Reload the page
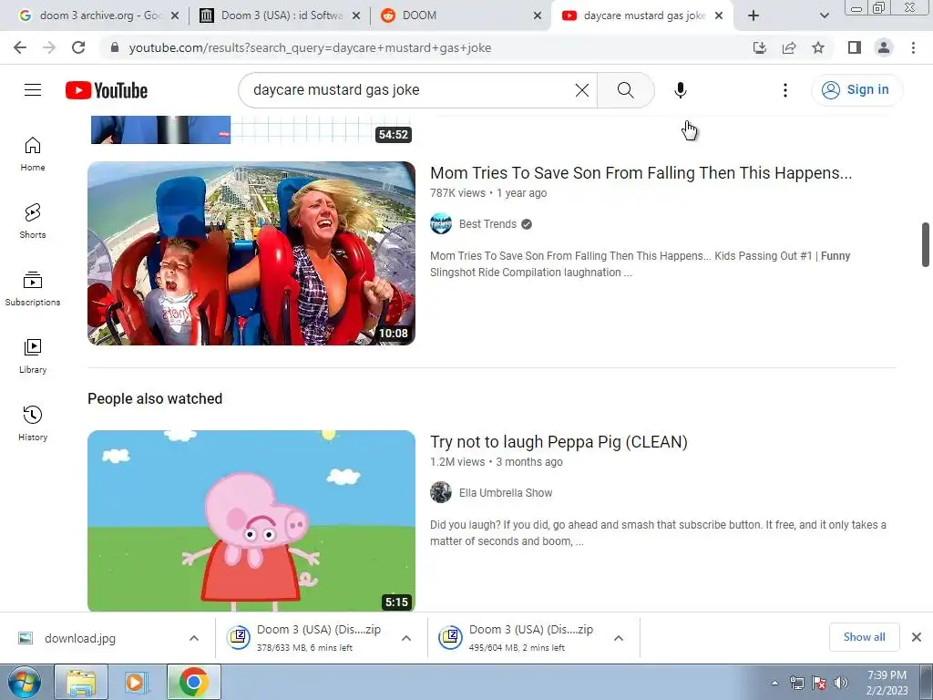Viewport: 933px width, 700px height. click(x=78, y=47)
